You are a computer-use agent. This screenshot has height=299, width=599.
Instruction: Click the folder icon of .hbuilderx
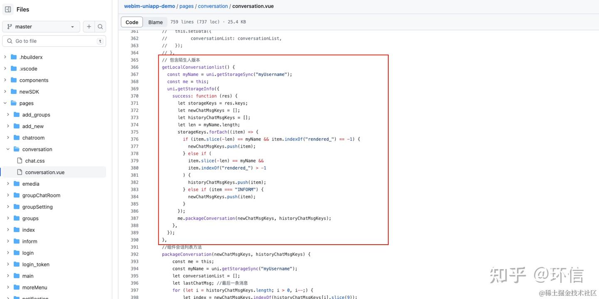coord(13,56)
